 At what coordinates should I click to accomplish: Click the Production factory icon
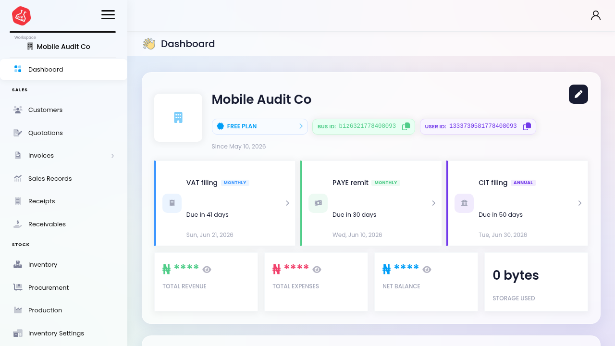18,310
